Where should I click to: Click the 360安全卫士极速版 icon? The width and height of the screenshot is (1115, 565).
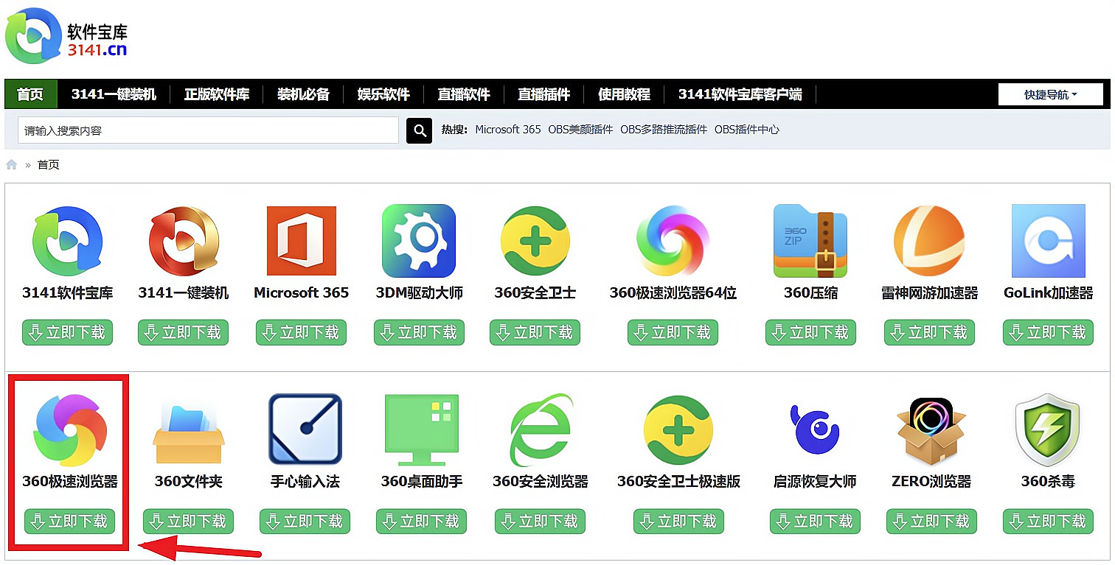678,430
